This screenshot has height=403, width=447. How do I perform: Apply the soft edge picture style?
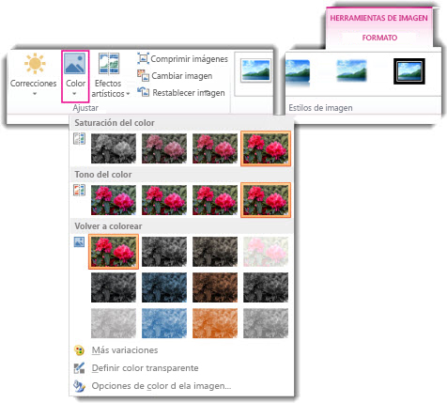point(351,70)
